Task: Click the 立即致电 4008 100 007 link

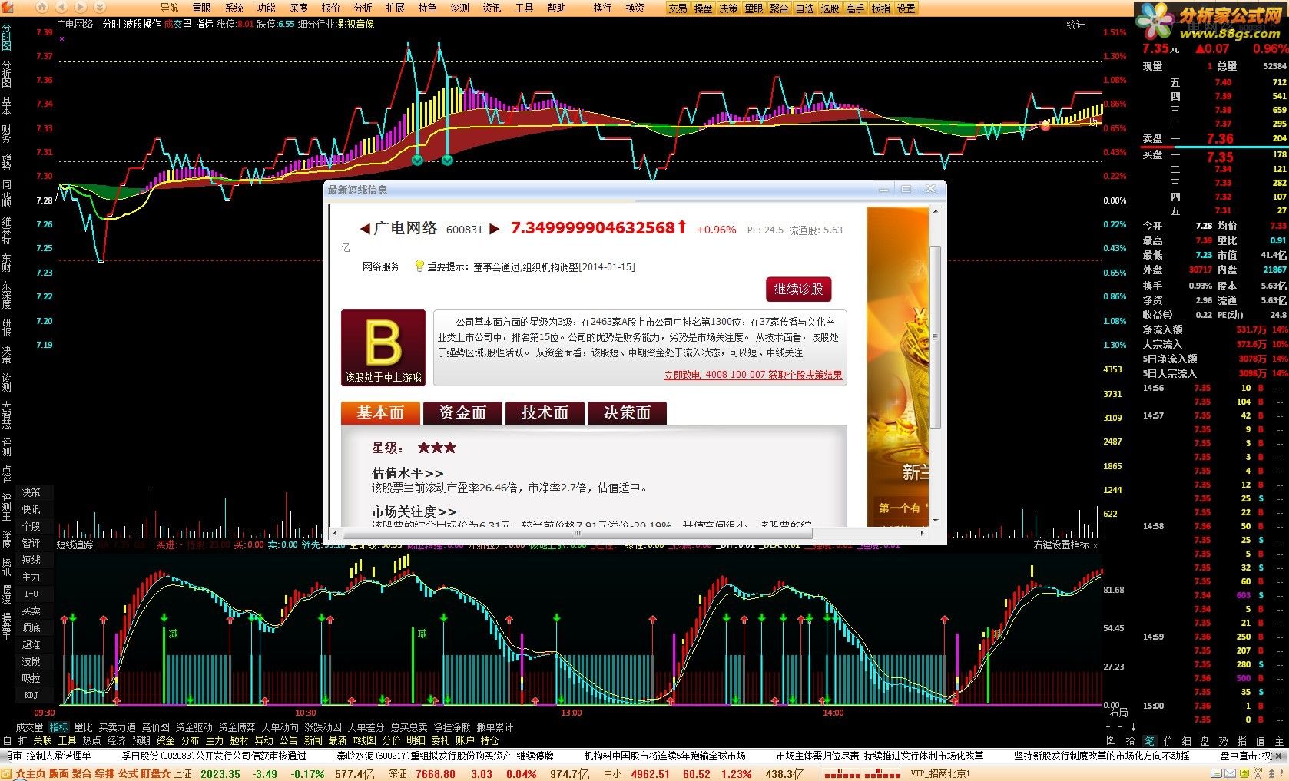Action: 753,376
